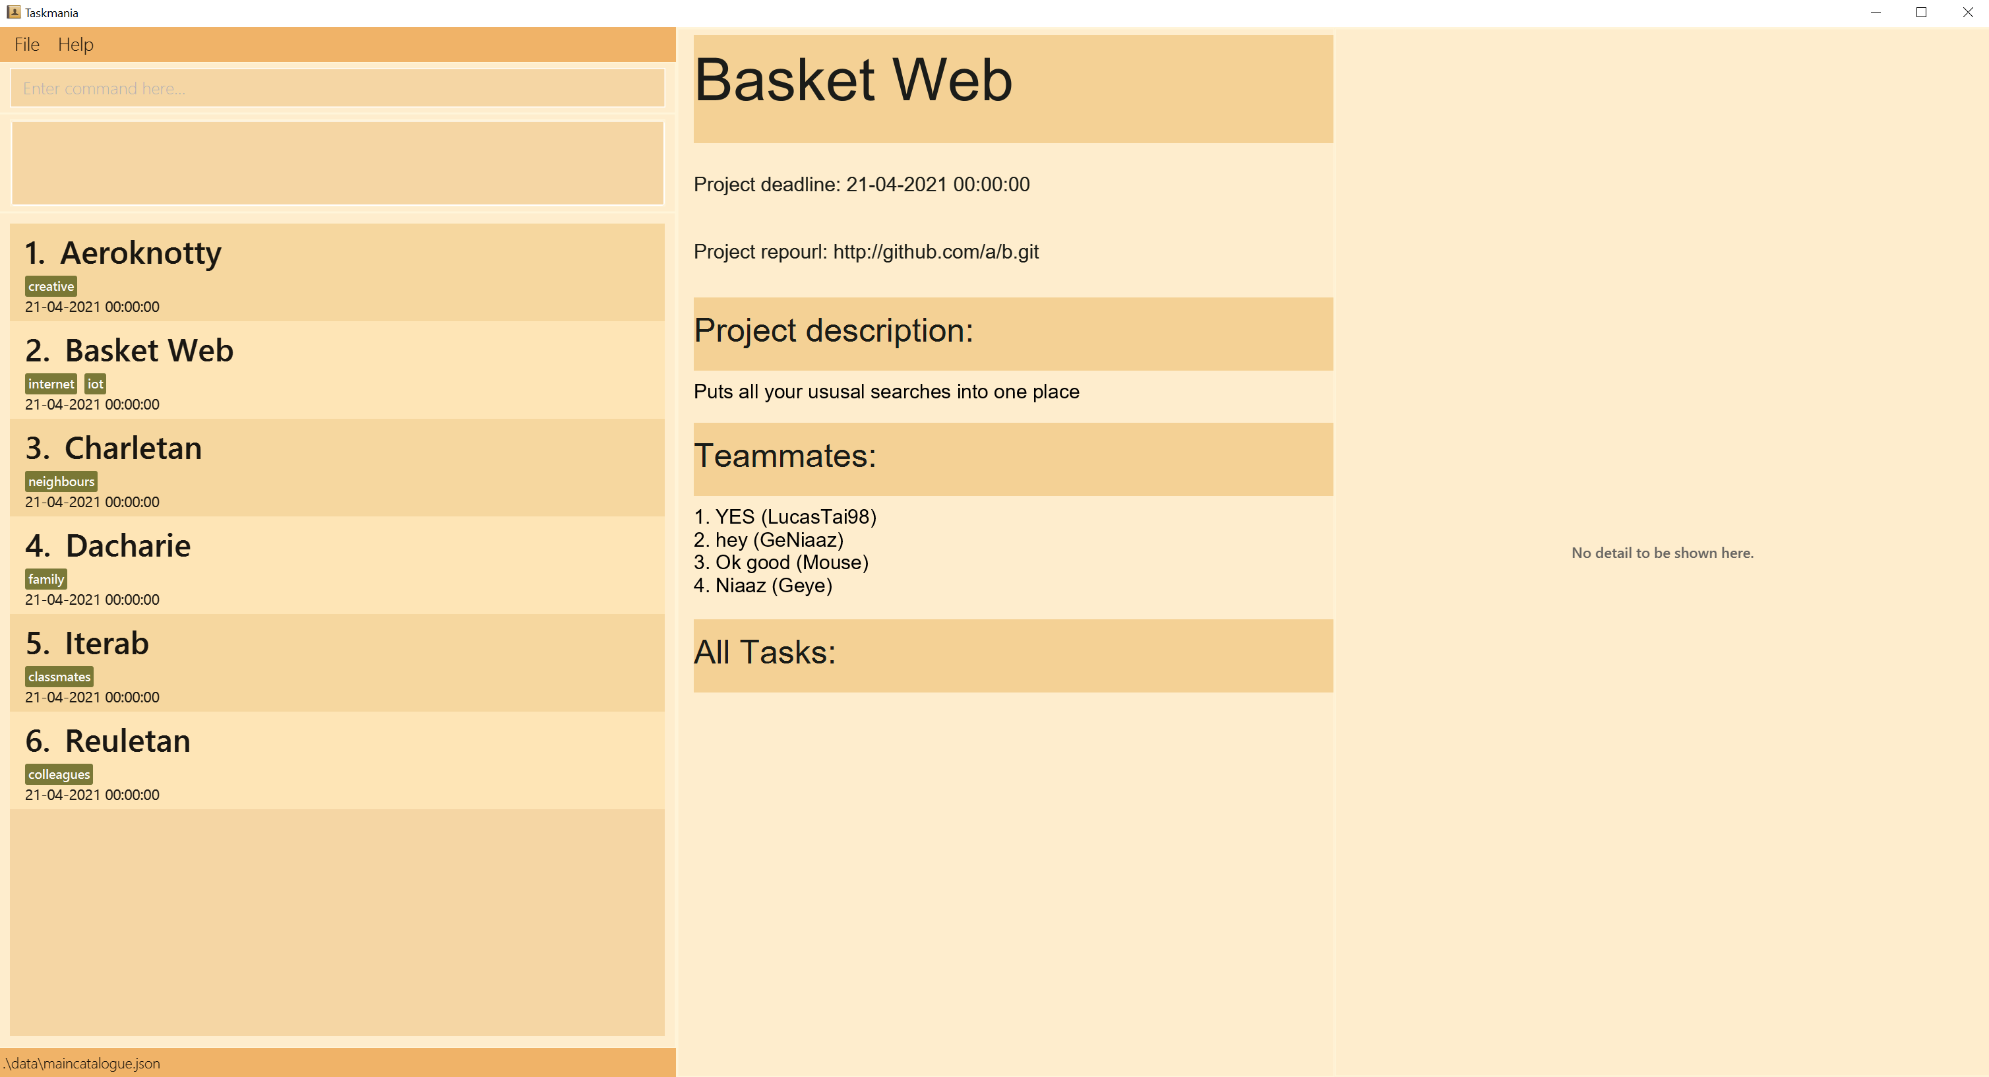
Task: Click teammate YES (LucasTai98)
Action: click(x=785, y=516)
